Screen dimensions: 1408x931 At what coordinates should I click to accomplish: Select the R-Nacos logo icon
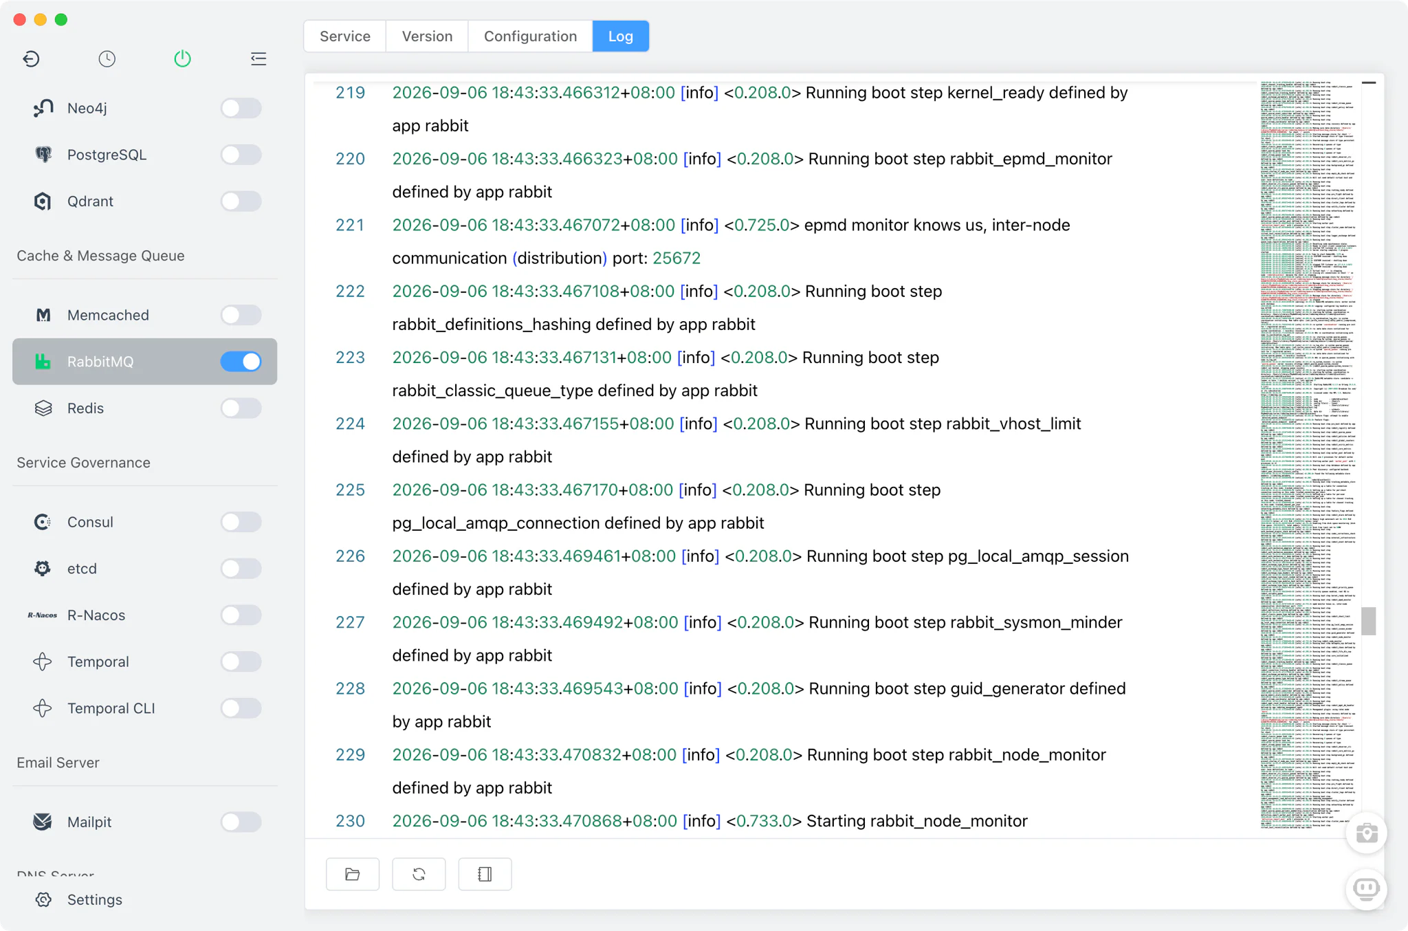tap(42, 615)
